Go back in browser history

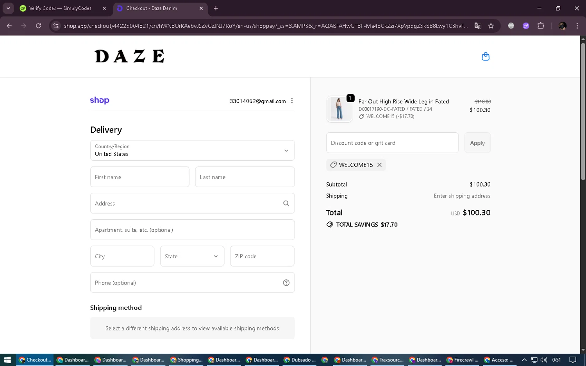[9, 26]
